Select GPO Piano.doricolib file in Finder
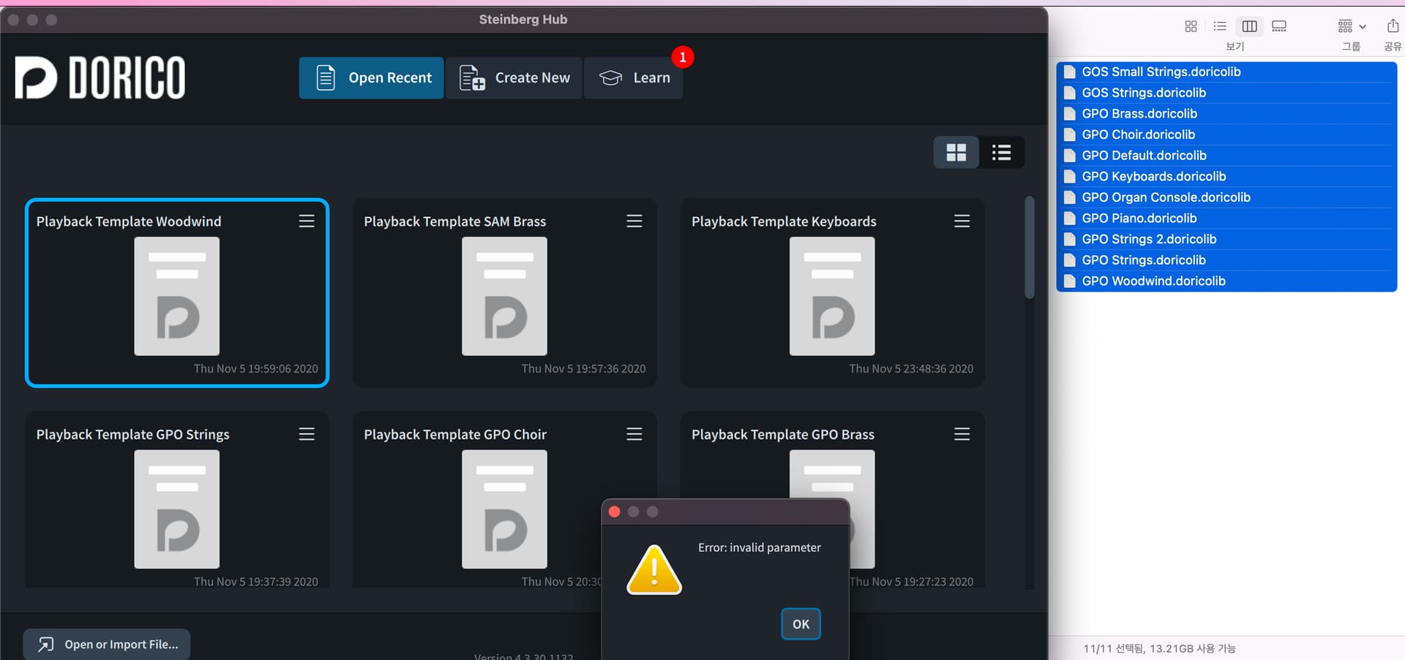 coord(1226,218)
